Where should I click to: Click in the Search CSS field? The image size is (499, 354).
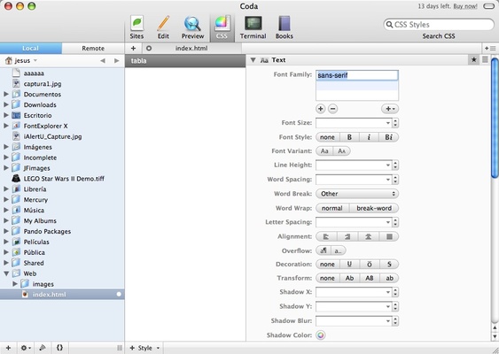click(439, 25)
